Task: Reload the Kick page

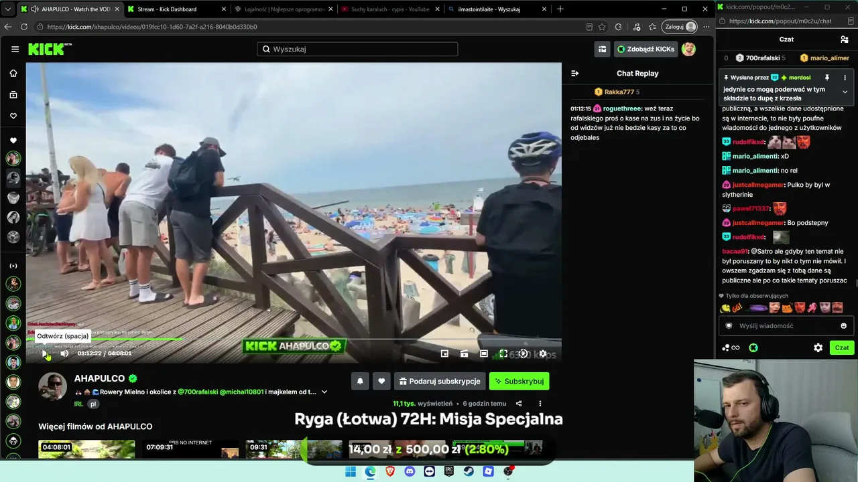Action: [24, 27]
